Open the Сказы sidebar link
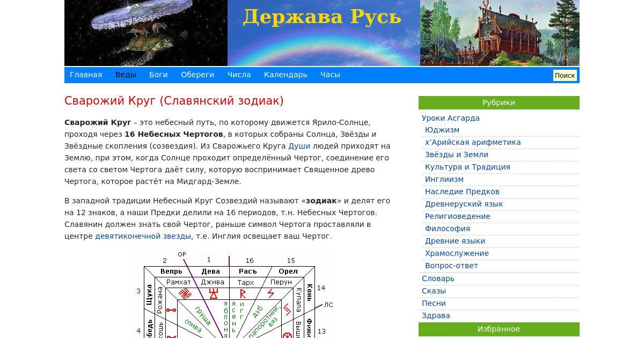Screen dimensions: 644x338 [434, 291]
